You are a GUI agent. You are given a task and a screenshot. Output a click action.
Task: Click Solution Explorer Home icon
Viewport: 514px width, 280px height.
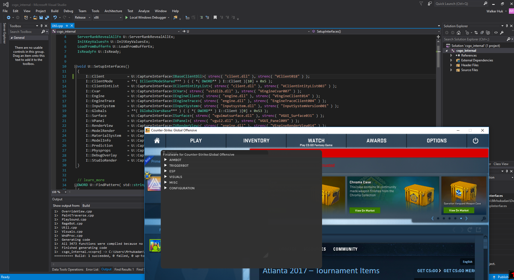pos(459,33)
